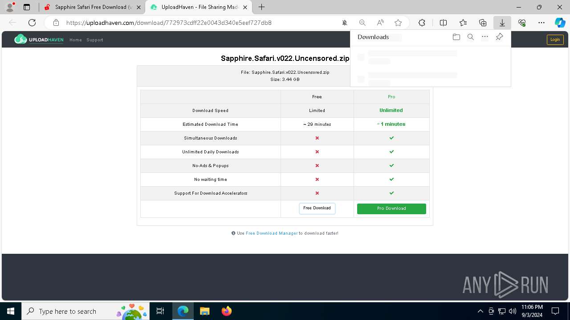The image size is (570, 320).
Task: Open the notification center icon
Action: 555,311
